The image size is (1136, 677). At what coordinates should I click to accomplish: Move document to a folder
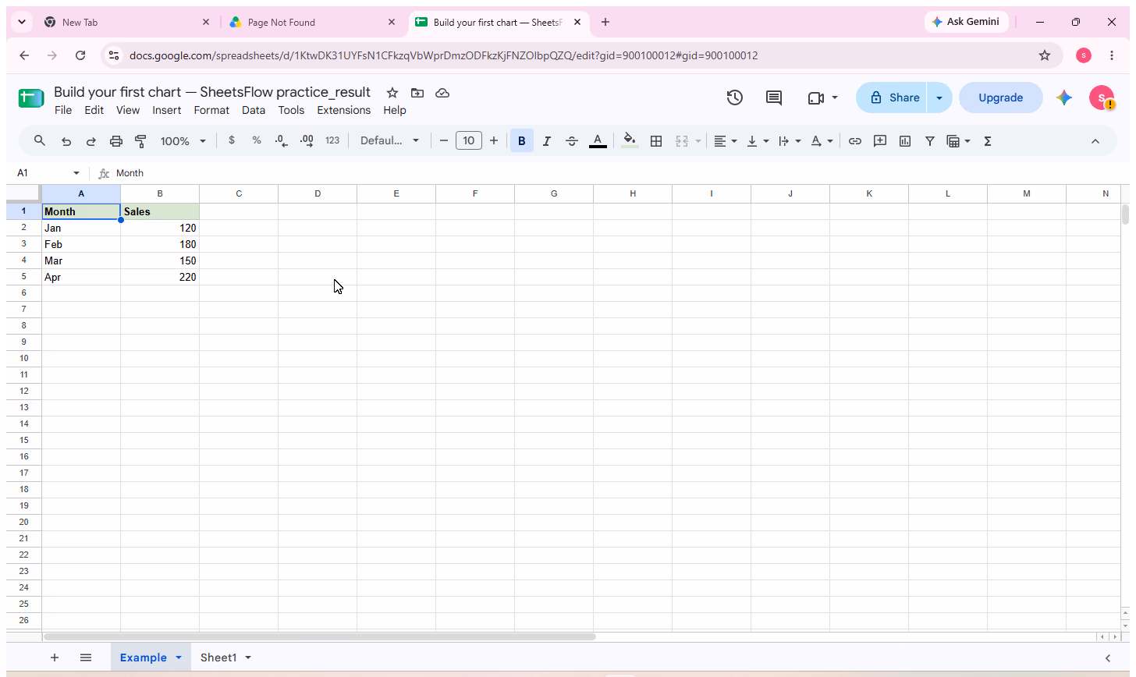[x=417, y=93]
